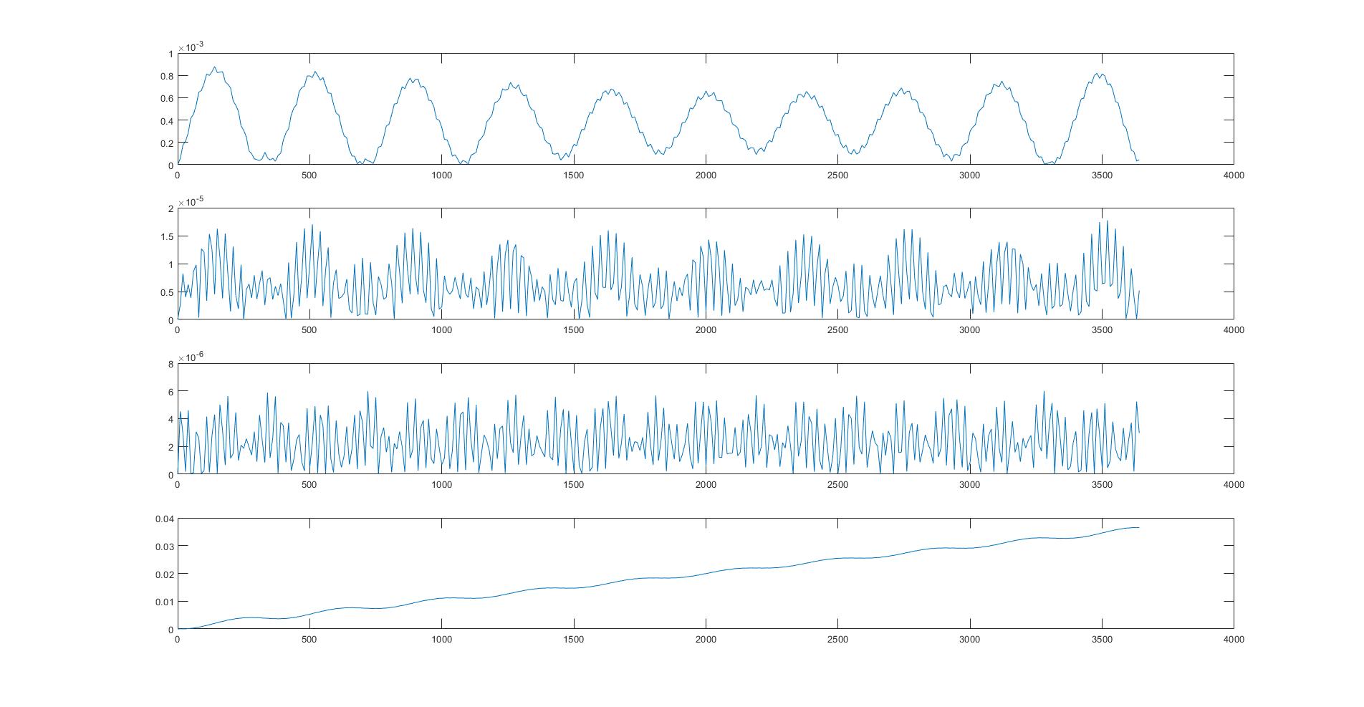The image size is (1364, 707).
Task: Select the sinusoidal curve in the top plot
Action: [x=659, y=115]
